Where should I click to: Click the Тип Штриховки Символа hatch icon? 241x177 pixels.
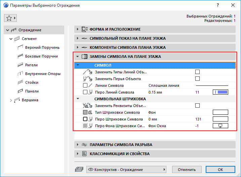87,112
